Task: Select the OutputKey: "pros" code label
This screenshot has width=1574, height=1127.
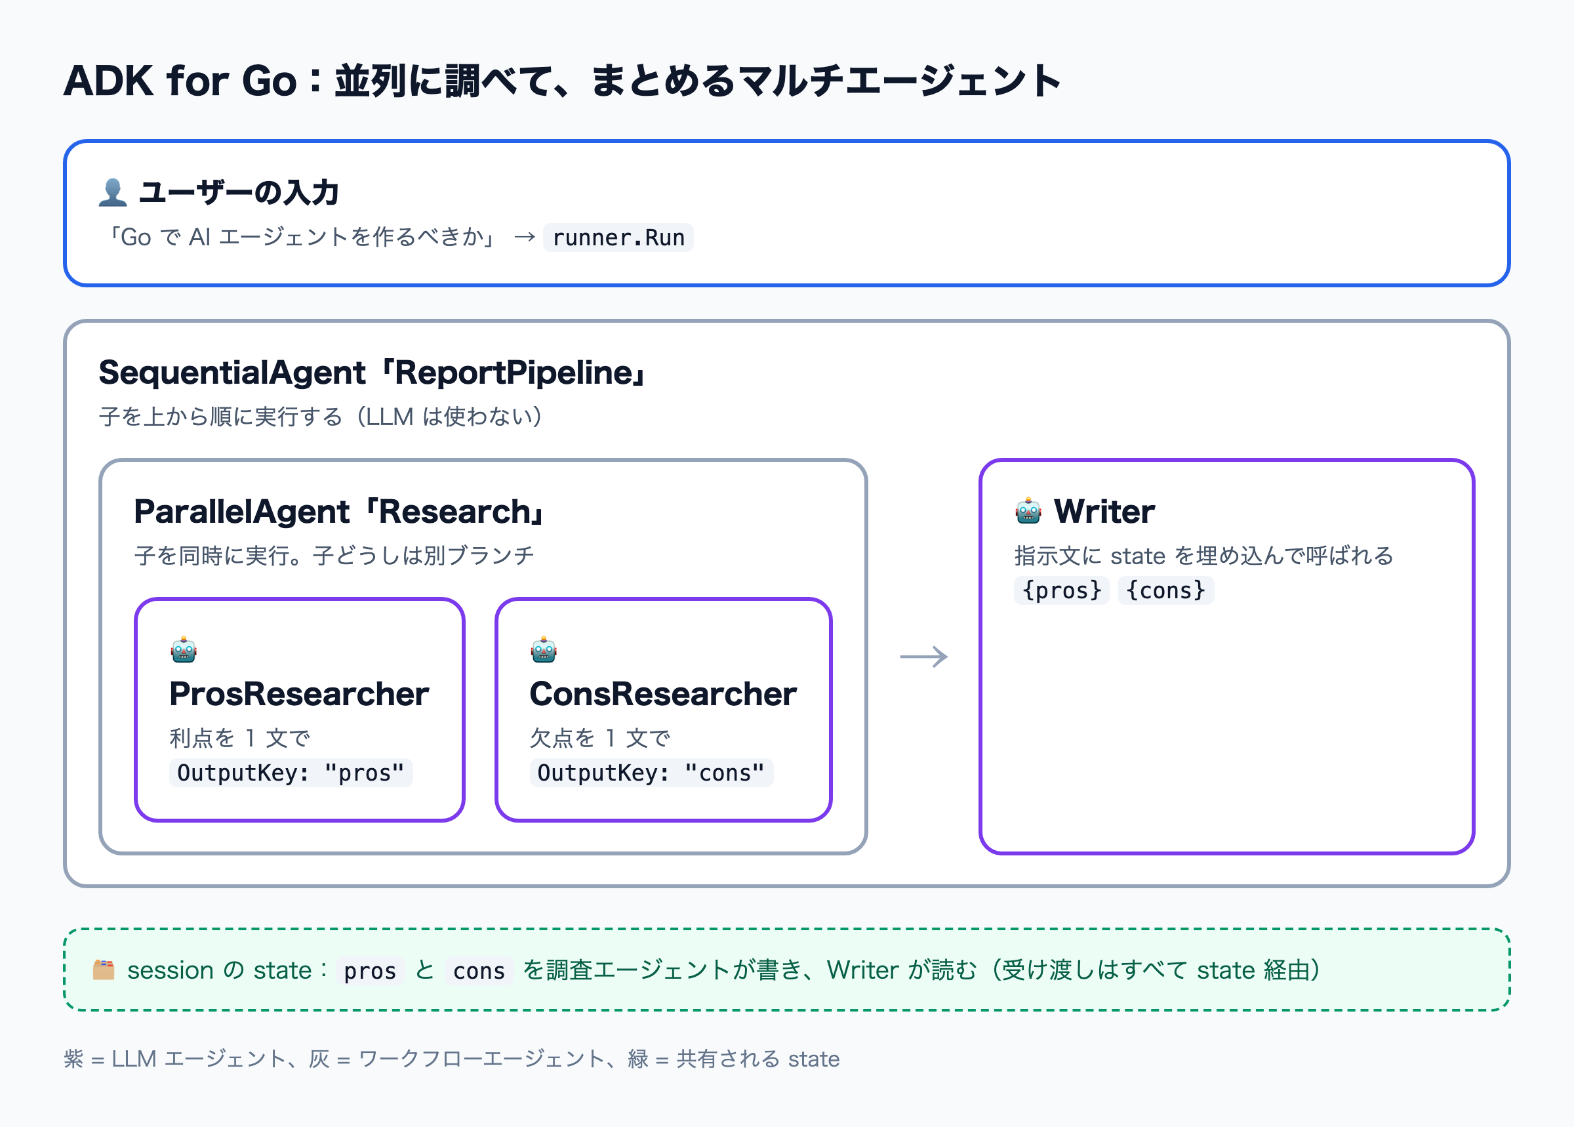Action: 291,772
